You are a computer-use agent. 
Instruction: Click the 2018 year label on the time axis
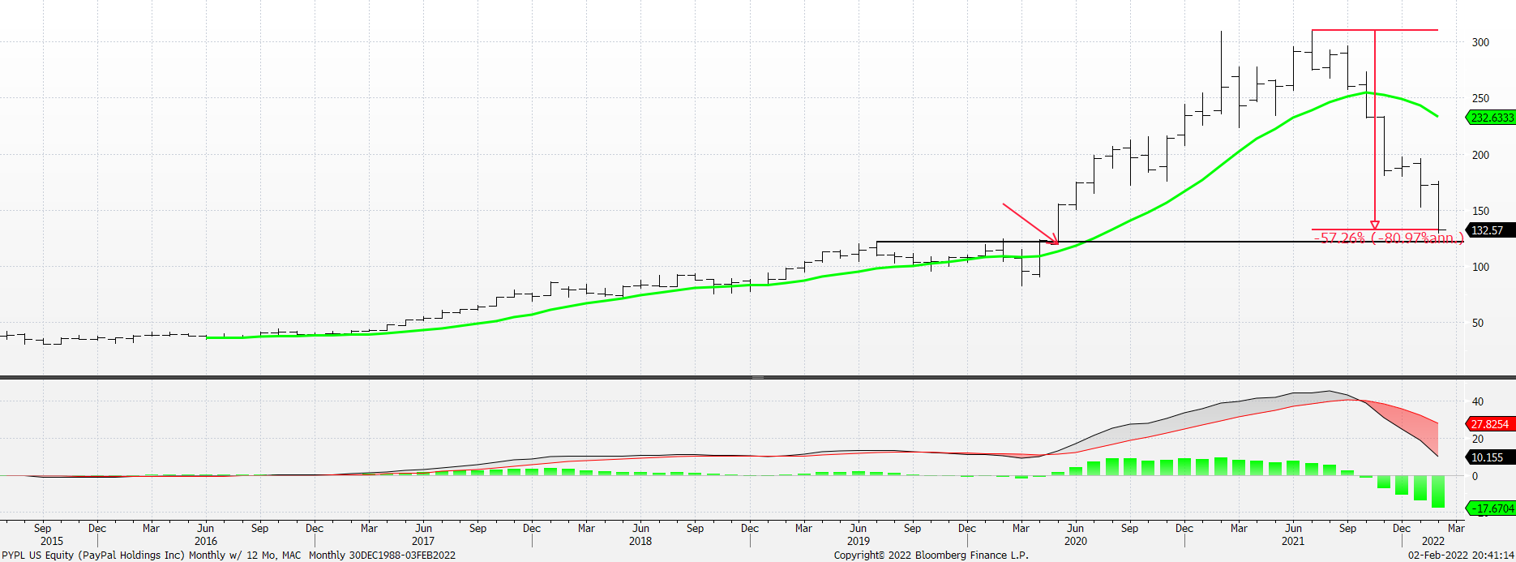pos(640,541)
